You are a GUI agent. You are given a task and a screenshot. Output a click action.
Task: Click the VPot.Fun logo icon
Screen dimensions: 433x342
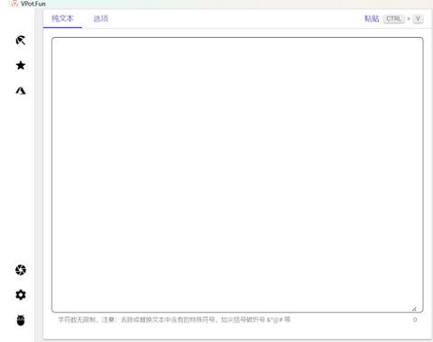pos(14,4)
